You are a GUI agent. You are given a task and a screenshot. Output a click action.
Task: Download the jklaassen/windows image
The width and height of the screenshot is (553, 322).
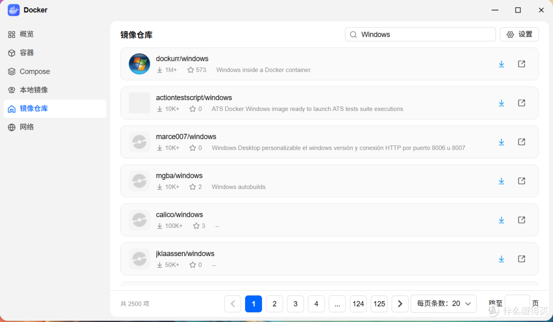[x=501, y=259]
